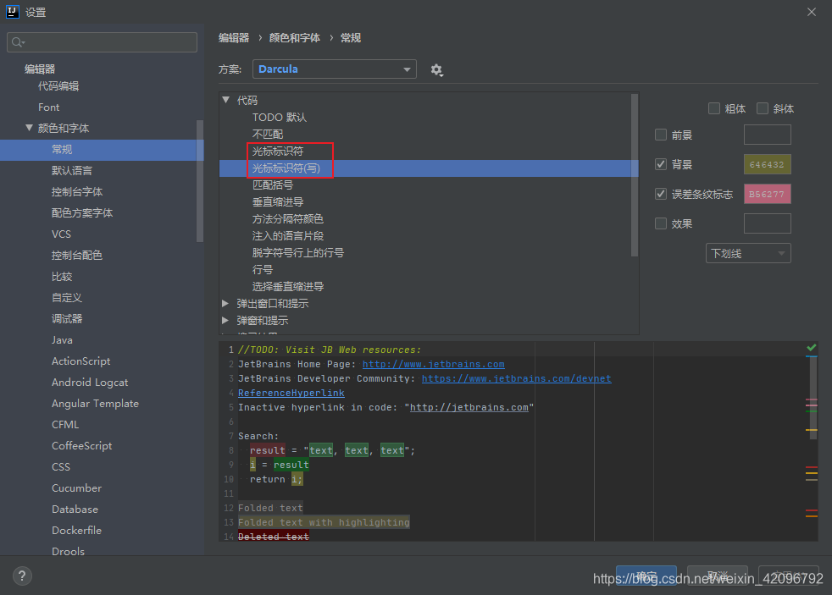This screenshot has height=595, width=832.
Task: Click the search magnifier icon
Action: pos(18,42)
